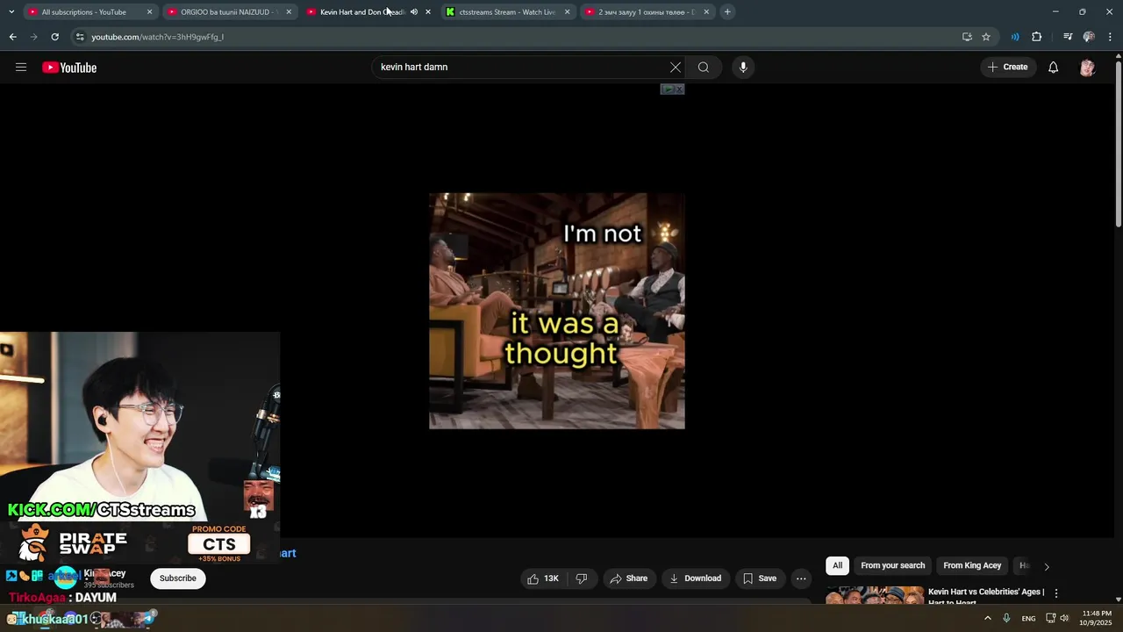This screenshot has height=632, width=1123.
Task: Click taskbar microphone icon
Action: coord(1006,618)
